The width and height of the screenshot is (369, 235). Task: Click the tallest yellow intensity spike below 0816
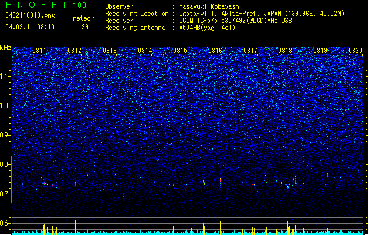(221, 226)
